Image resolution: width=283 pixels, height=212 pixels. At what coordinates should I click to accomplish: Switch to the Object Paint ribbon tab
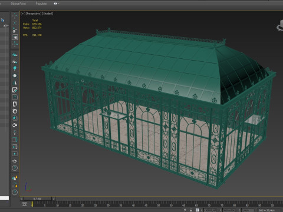(x=18, y=4)
